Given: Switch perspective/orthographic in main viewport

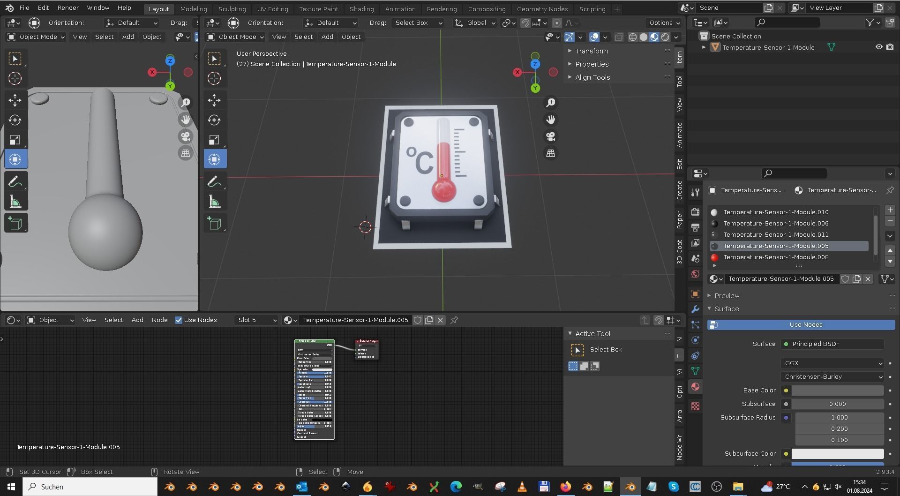Looking at the screenshot, I should [551, 153].
